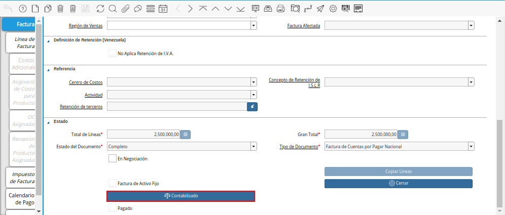The width and height of the screenshot is (505, 215).
Task: Toggle Factura de Activo Fijo checkbox
Action: (113, 184)
